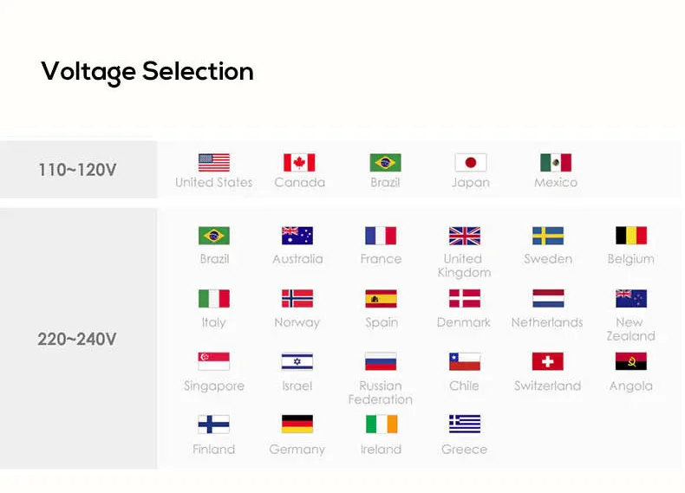
Task: Choose the Japan flag icon
Action: pyautogui.click(x=471, y=163)
